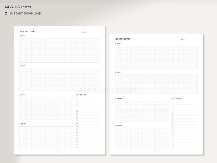Image resolution: width=217 pixels, height=163 pixels.
Task: Click "TO DO LIST" label on left page
Action: coord(82,95)
